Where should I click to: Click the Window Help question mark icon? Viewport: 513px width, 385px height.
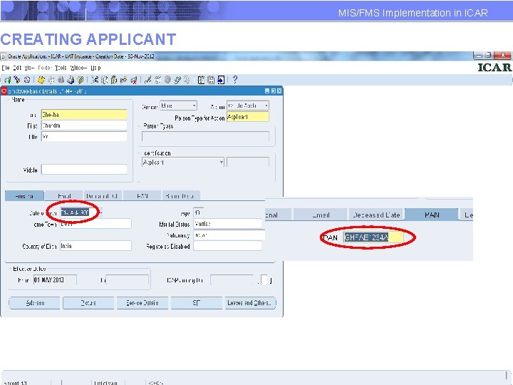pyautogui.click(x=235, y=80)
